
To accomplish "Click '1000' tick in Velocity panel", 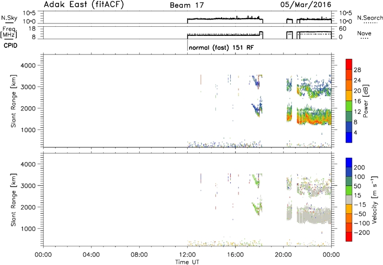I will (28, 229).
